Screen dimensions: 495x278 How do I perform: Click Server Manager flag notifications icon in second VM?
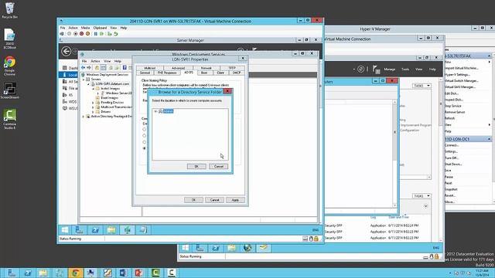pos(376,69)
